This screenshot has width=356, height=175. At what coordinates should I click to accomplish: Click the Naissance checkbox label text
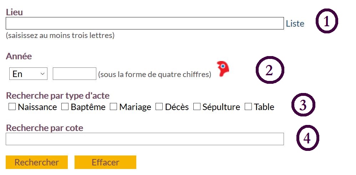(x=37, y=107)
